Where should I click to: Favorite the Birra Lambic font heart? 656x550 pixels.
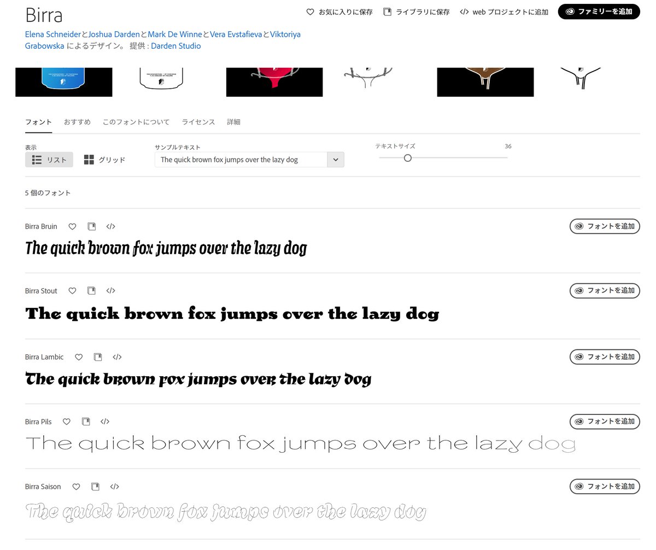[x=79, y=357]
